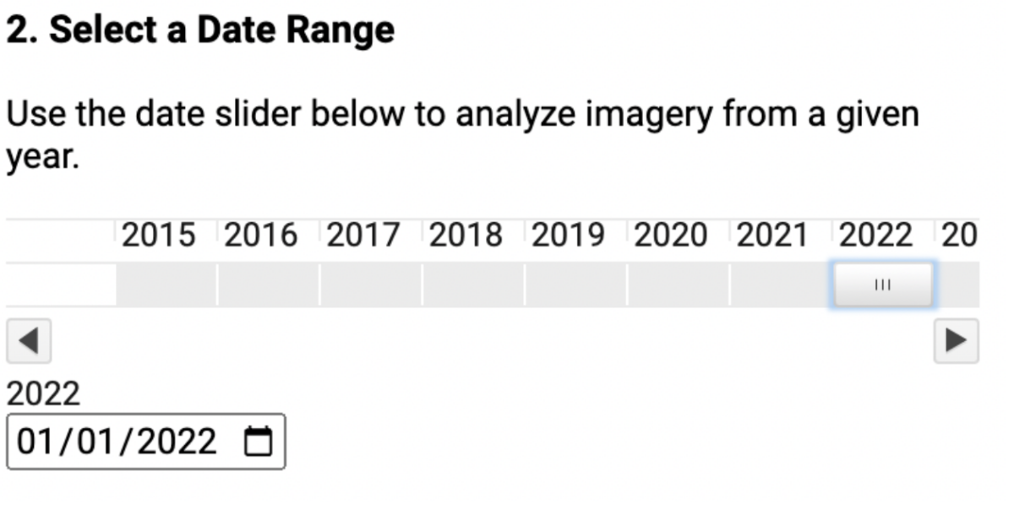Click the cut-off '20' year label at right edge
This screenshot has height=531, width=1014.
(x=959, y=236)
